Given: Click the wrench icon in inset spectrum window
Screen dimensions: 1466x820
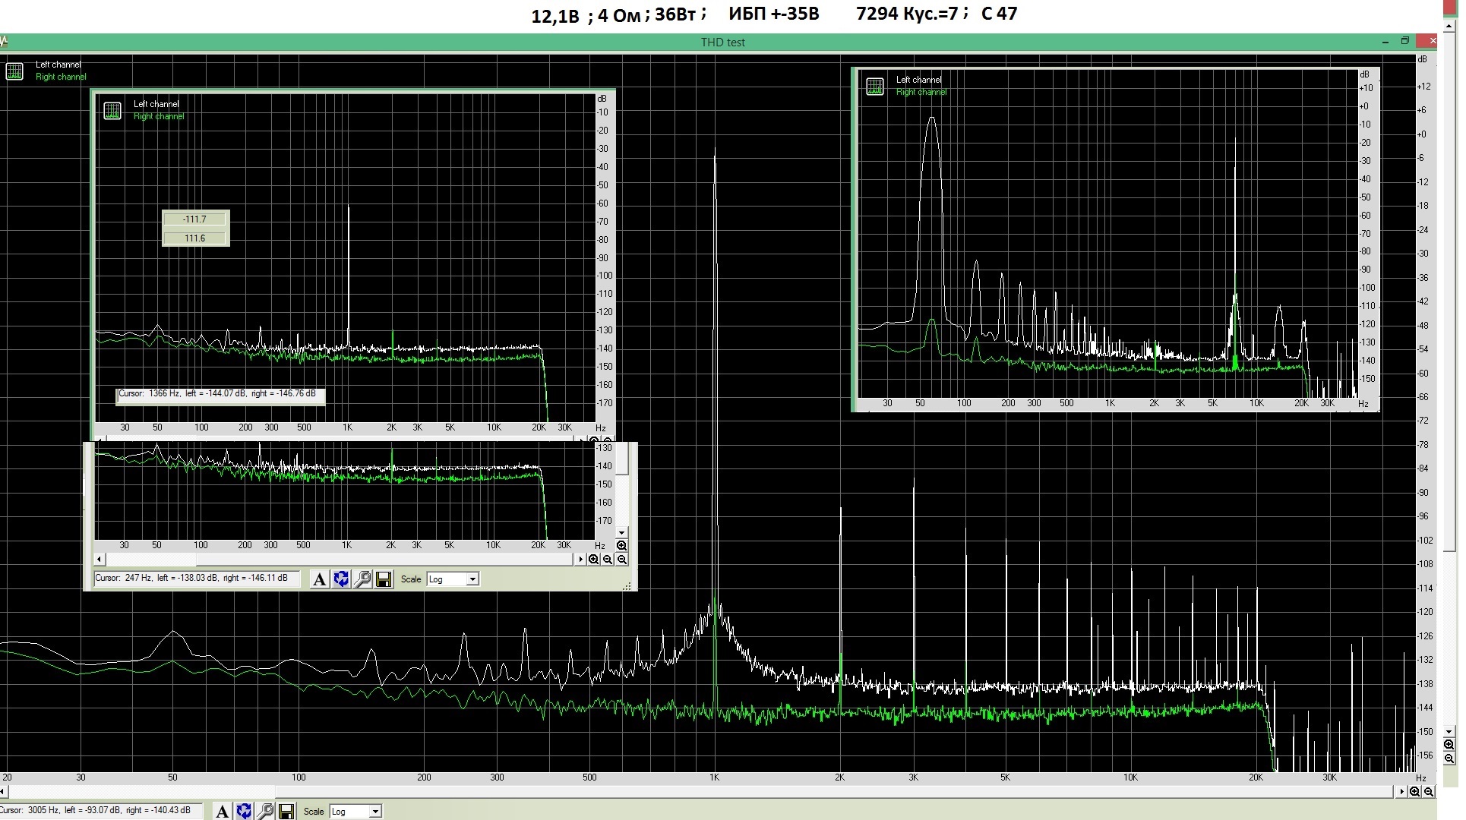Looking at the screenshot, I should [362, 579].
